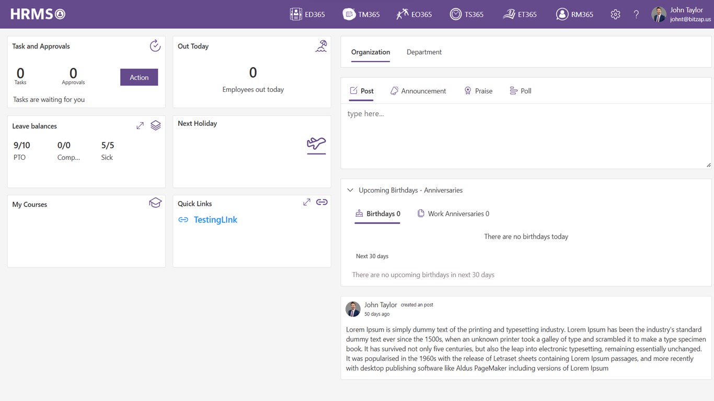
Task: Click the Out Today beach umbrella icon
Action: [321, 46]
